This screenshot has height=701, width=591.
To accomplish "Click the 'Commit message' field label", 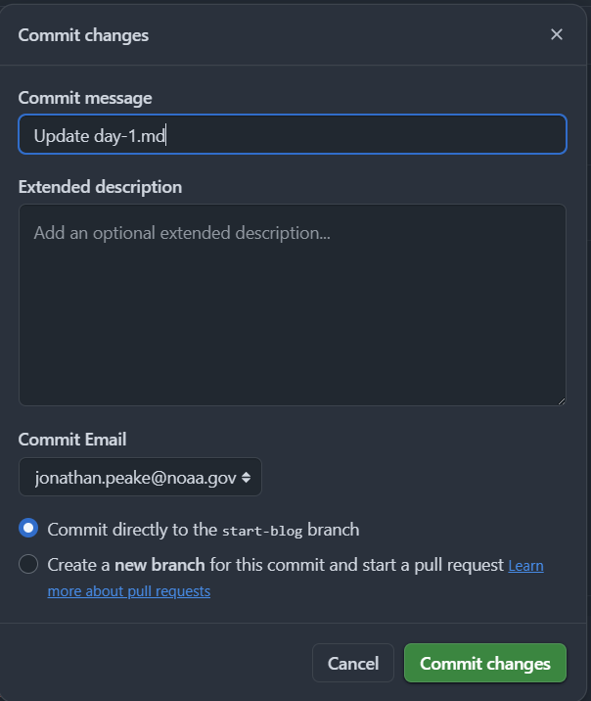I will click(85, 98).
